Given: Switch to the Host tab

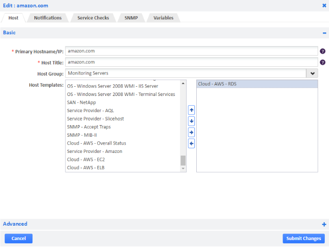Looking at the screenshot, I should [13, 18].
